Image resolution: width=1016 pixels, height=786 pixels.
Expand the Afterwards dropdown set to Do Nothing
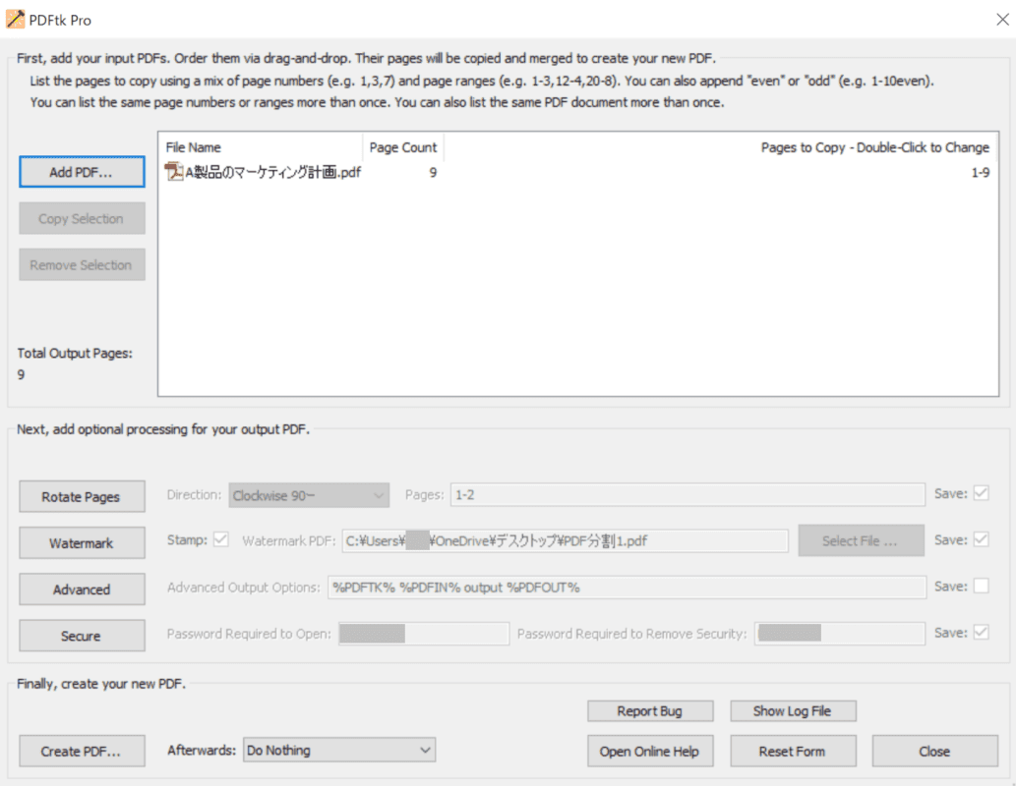(x=339, y=751)
